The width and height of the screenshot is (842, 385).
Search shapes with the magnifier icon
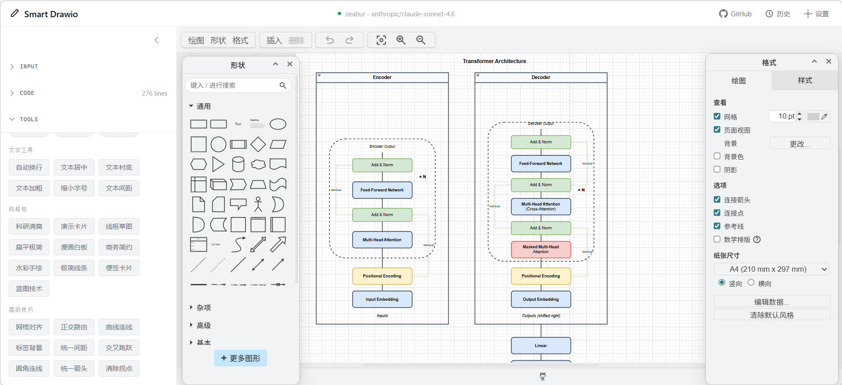click(283, 85)
